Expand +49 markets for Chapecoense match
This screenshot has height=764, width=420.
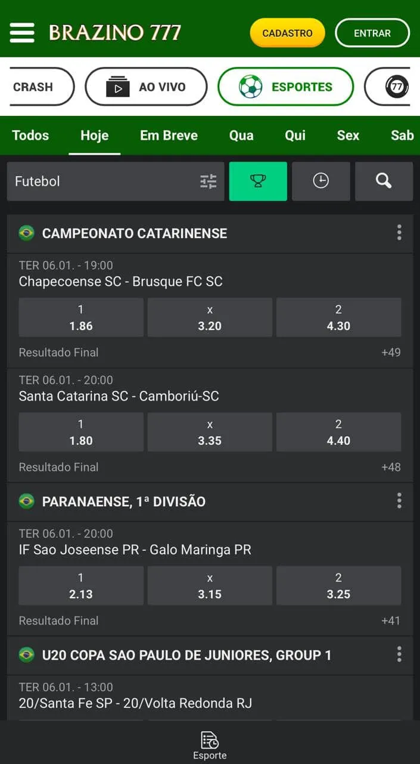pyautogui.click(x=391, y=352)
